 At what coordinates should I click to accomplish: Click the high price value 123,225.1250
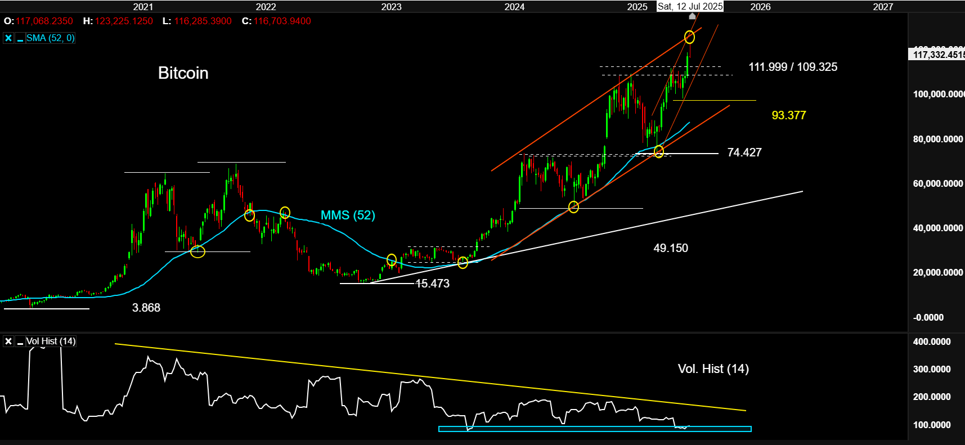coord(124,21)
